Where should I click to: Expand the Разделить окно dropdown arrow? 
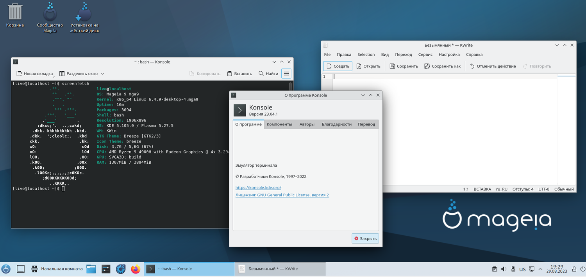pos(103,74)
